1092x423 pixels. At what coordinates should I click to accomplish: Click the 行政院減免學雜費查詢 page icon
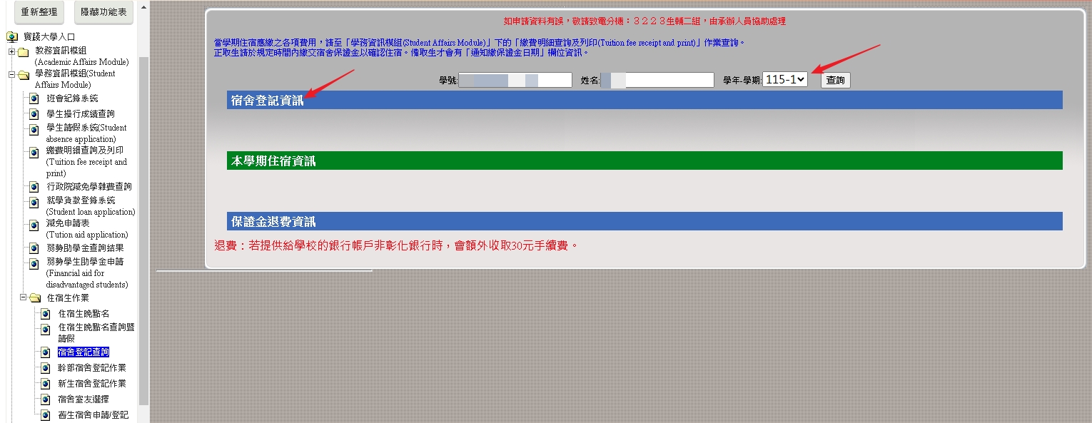coord(34,187)
